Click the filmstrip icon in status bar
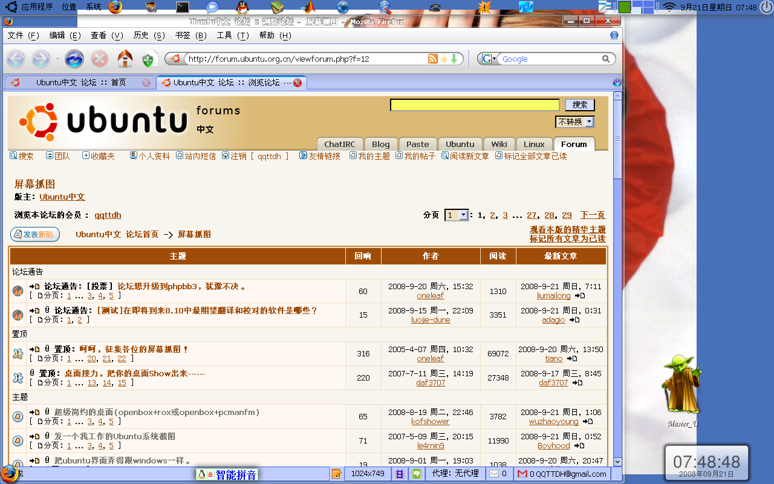Viewport: 774px width, 484px height. 400,474
